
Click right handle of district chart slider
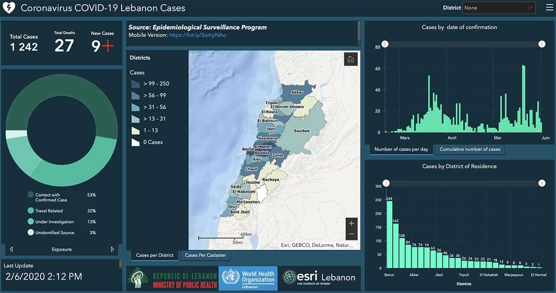tap(542, 183)
